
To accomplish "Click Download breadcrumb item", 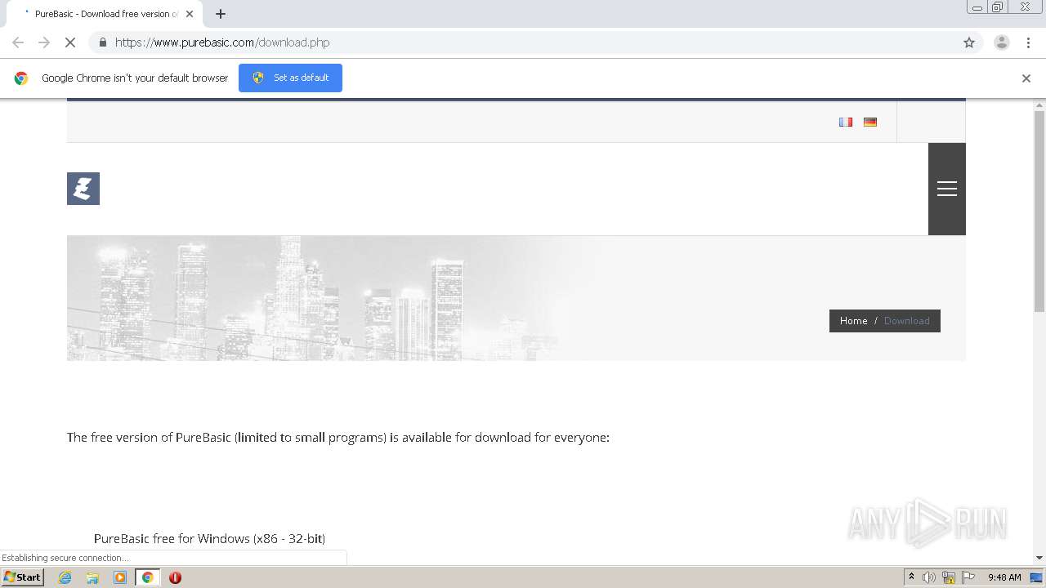I will (x=906, y=321).
